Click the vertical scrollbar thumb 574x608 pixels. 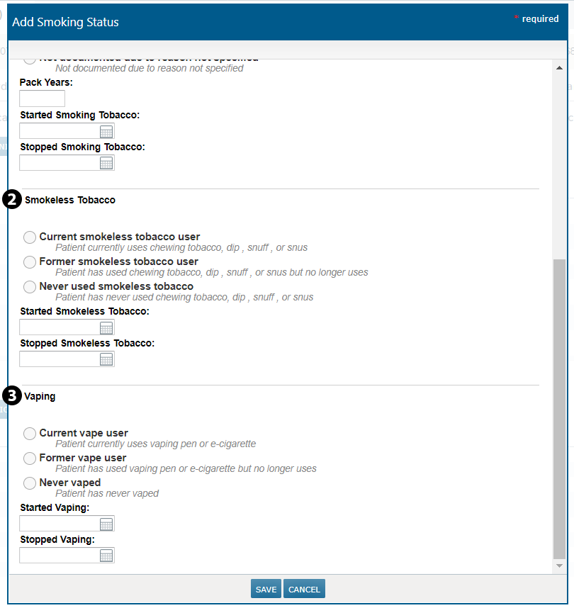coord(559,407)
